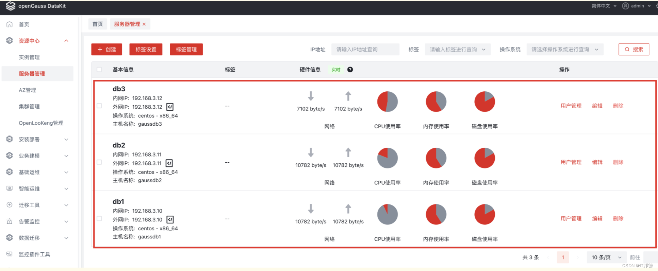Image resolution: width=658 pixels, height=271 pixels.
Task: Open OpenLooKeng管理 in sidebar
Action: point(41,123)
